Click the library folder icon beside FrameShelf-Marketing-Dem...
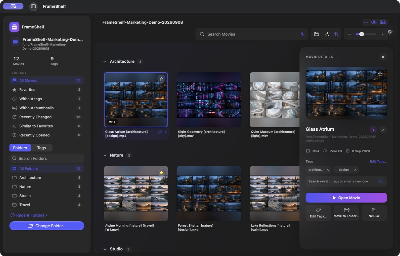This screenshot has height=256, width=400. (15, 42)
